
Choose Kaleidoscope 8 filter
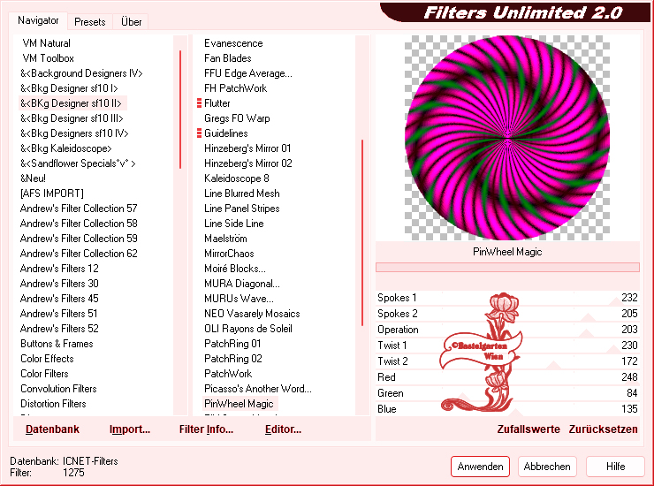pyautogui.click(x=237, y=178)
